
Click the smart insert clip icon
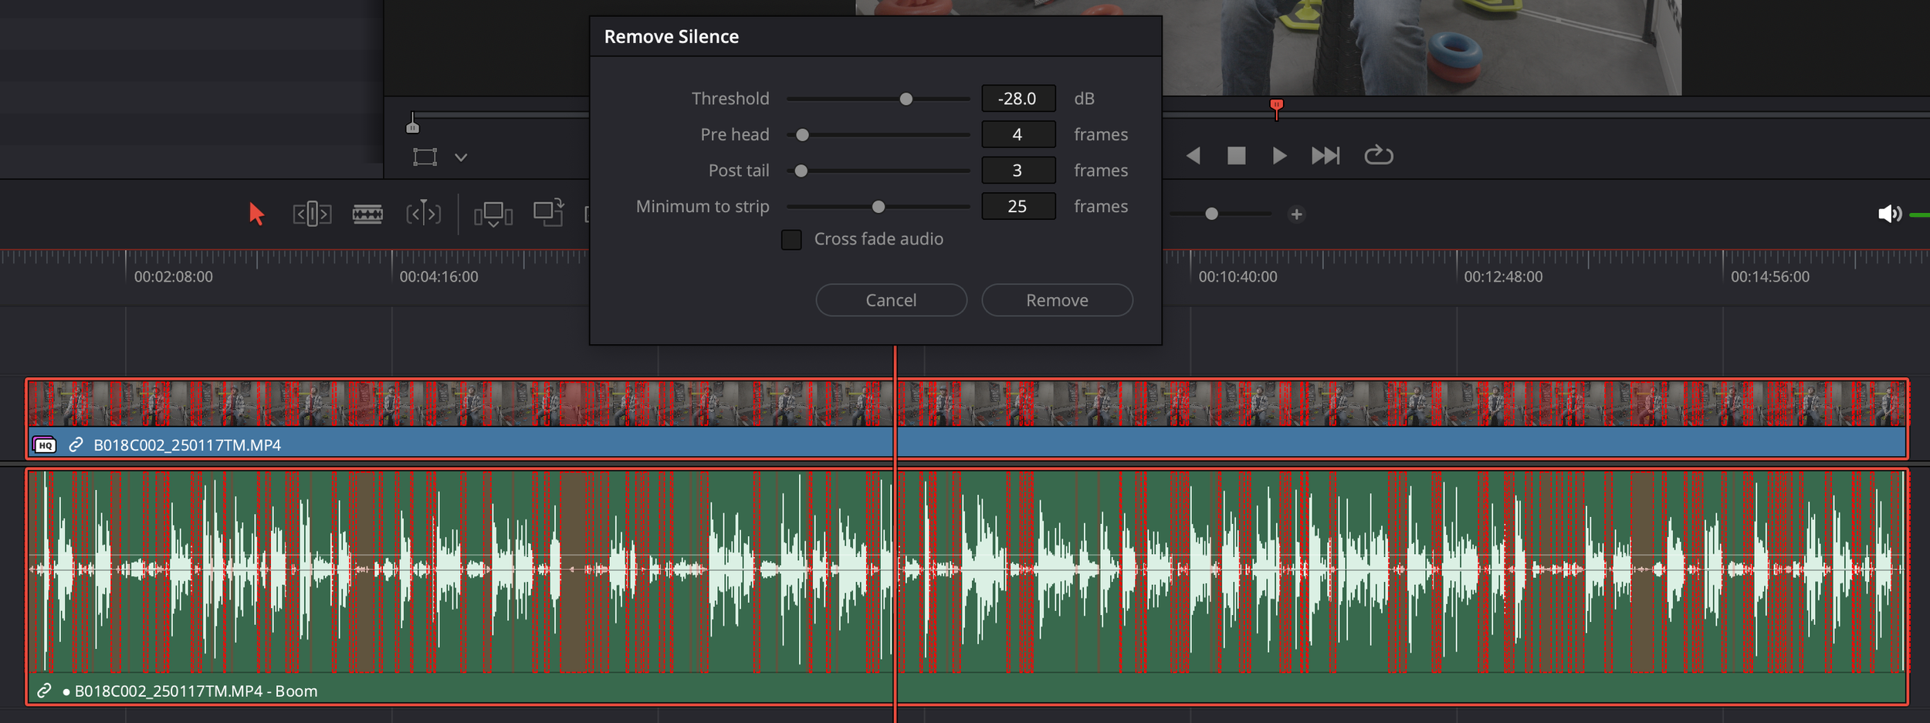coord(493,214)
